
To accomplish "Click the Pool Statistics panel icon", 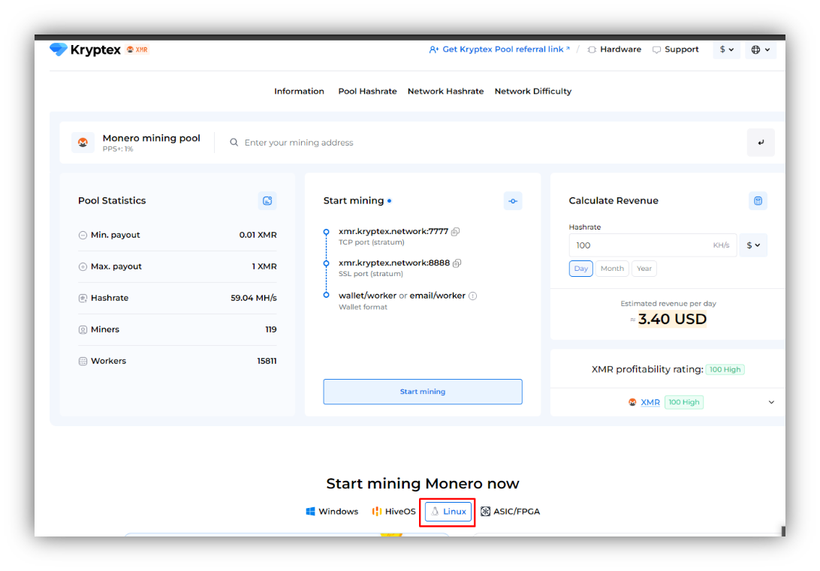I will point(267,200).
